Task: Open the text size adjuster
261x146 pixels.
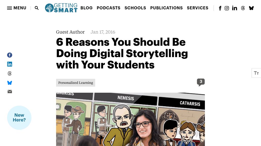Action: 256,73
